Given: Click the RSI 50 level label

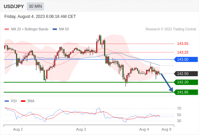Looking at the screenshot, I should click(x=179, y=115).
